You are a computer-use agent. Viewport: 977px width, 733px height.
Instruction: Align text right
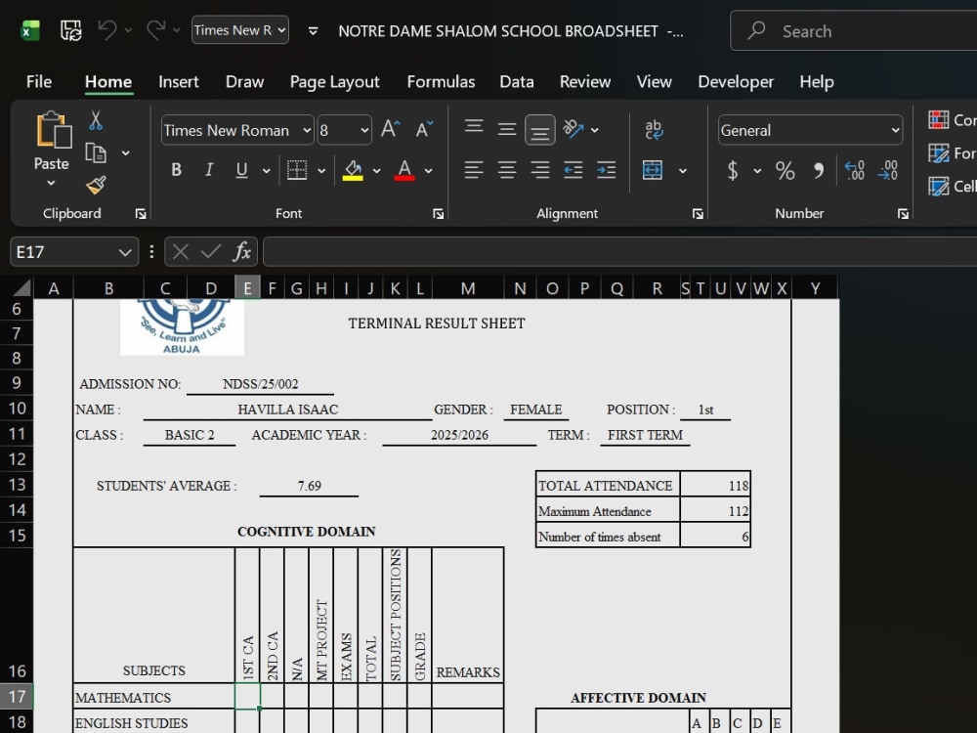(x=539, y=169)
